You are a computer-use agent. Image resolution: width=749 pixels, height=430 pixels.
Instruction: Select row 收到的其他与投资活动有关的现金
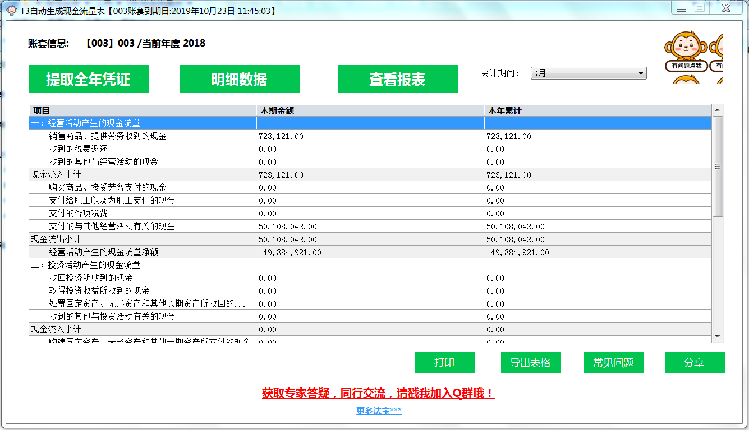370,317
